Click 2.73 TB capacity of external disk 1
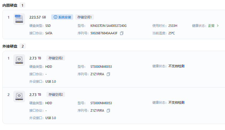Image resolution: width=225 pixels, height=130 pixels. coord(35,58)
